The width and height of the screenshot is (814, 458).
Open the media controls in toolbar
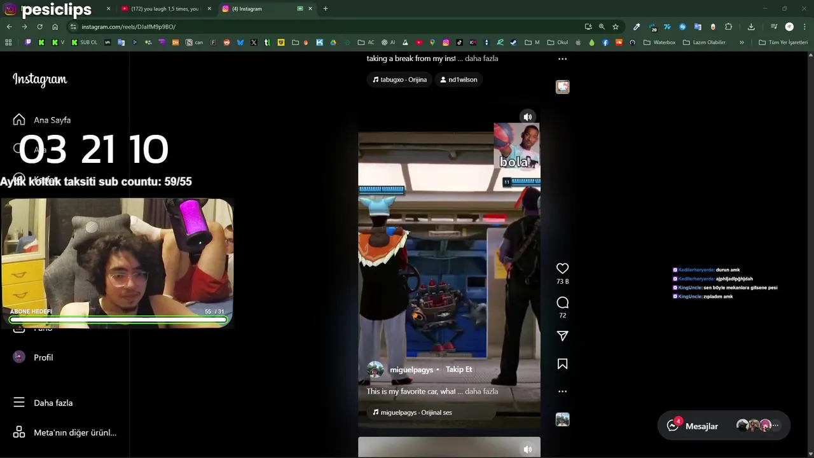(x=774, y=27)
